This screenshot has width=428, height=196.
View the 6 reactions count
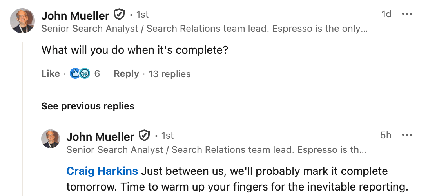click(97, 74)
